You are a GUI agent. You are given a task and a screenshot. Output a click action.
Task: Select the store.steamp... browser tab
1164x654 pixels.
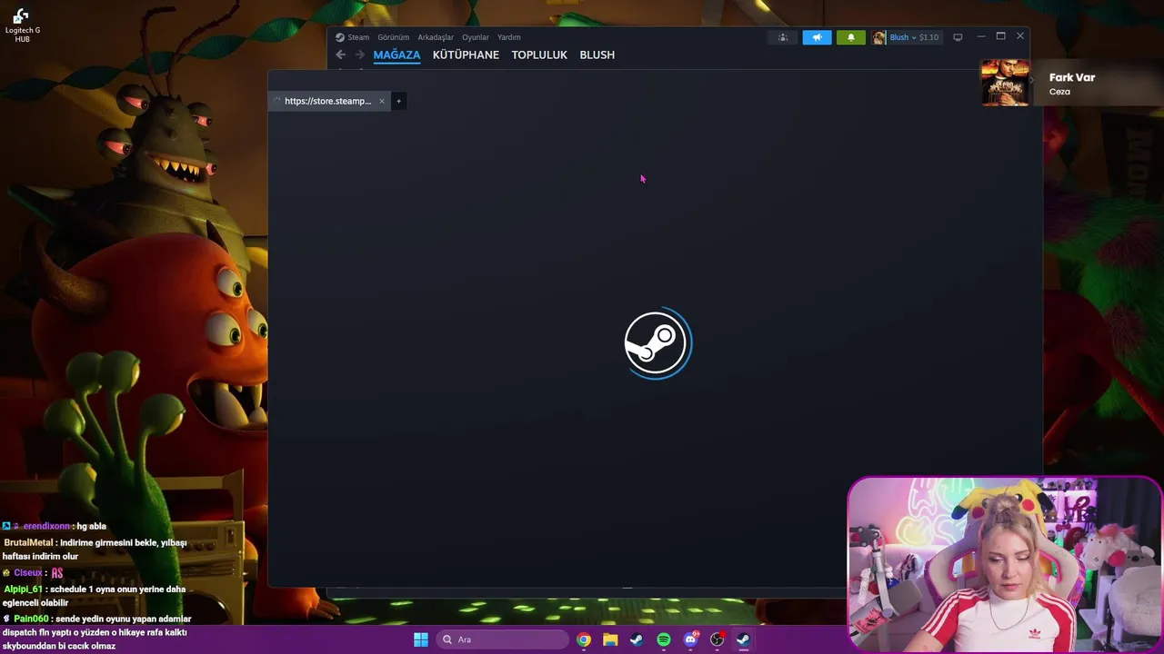click(x=327, y=101)
